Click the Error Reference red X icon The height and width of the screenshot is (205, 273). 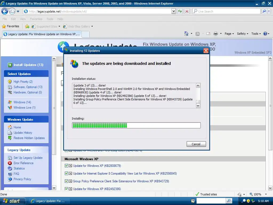point(10,163)
